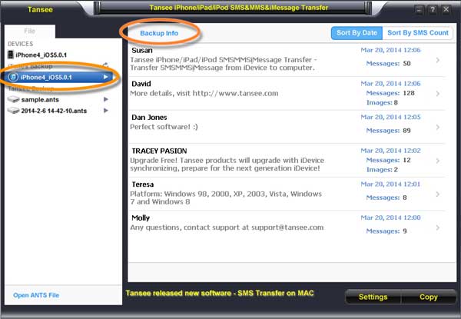461x319 pixels.
Task: Click the 'More details, visit http://www.tansee.com' preview
Action: 204,94
